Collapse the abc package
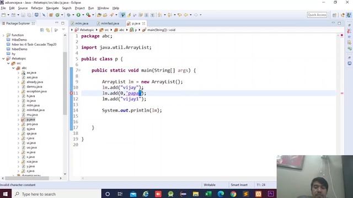353x198 pixels. pos(13,68)
